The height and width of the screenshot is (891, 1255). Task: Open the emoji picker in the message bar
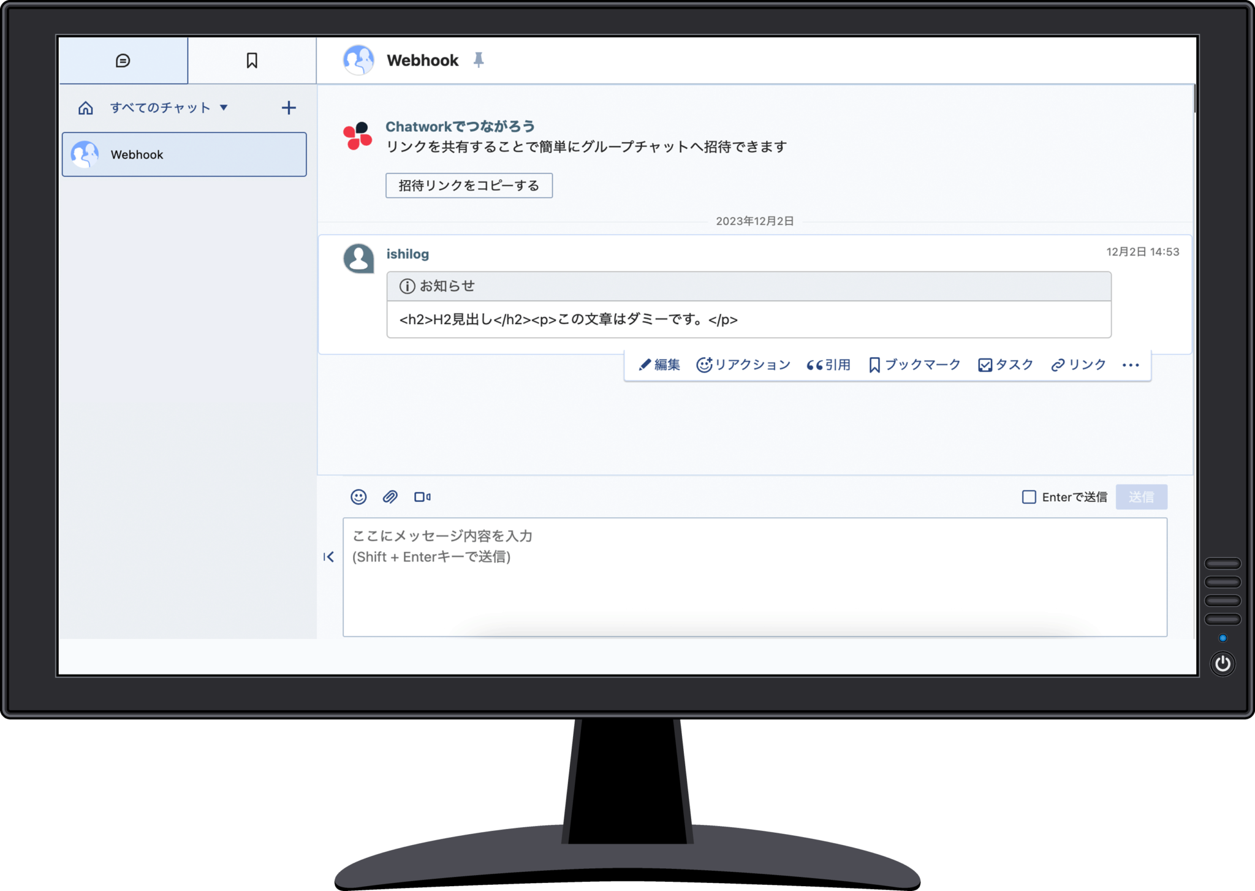(x=358, y=497)
